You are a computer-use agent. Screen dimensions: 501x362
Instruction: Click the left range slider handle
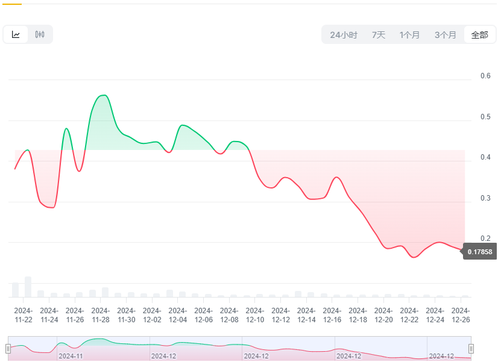pos(8,348)
